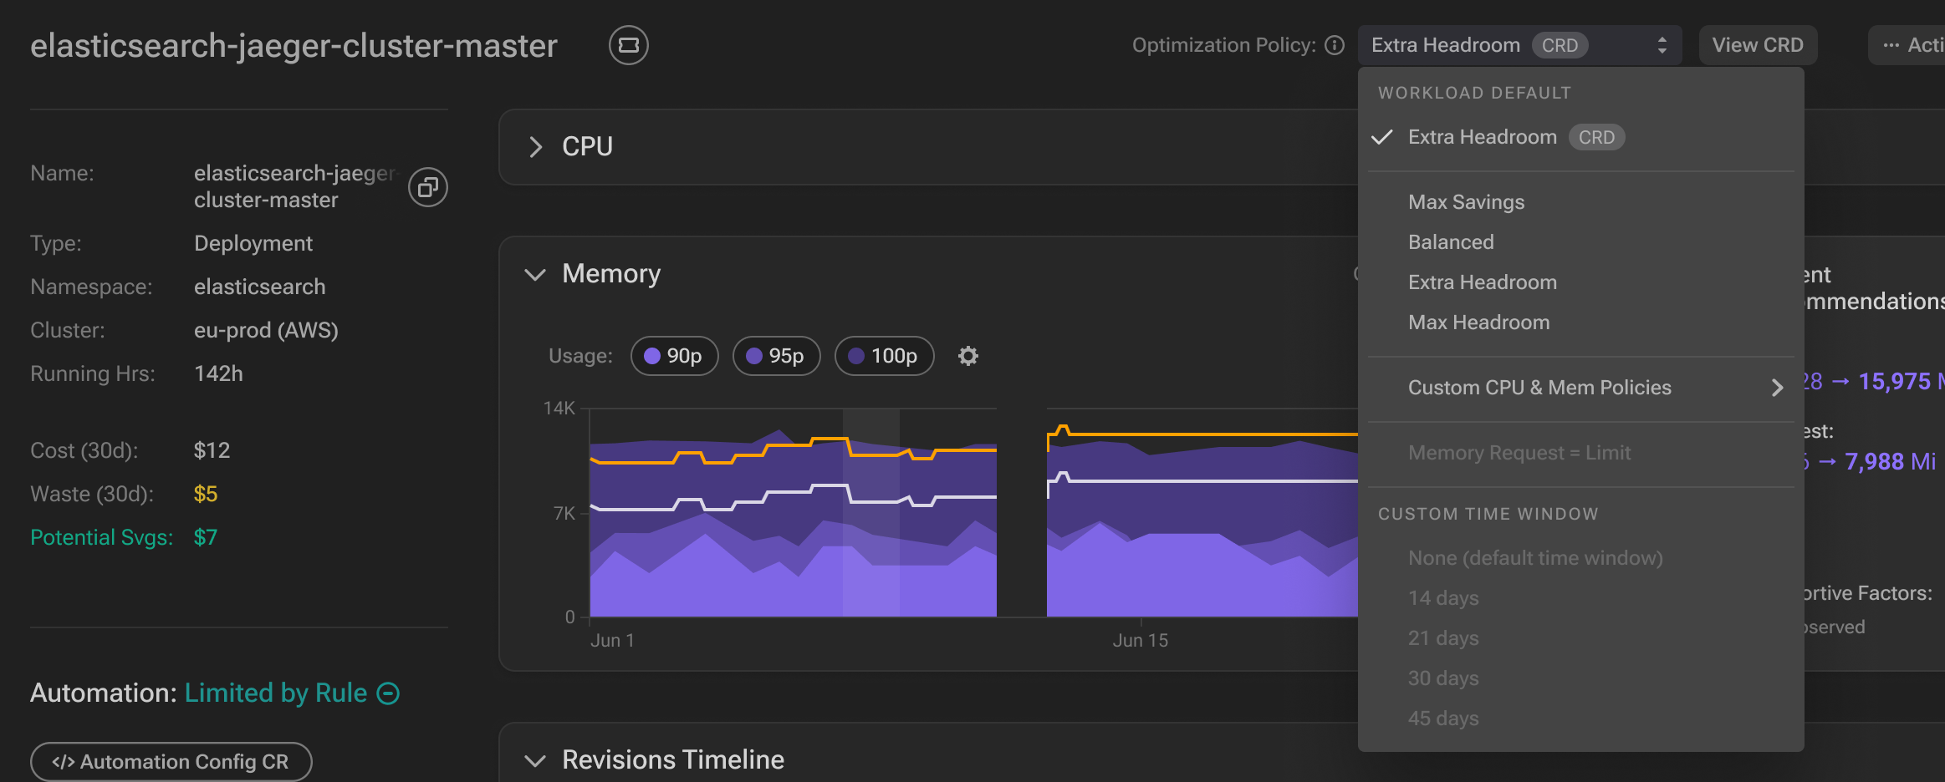Choose the Max Headroom policy

pos(1581,322)
